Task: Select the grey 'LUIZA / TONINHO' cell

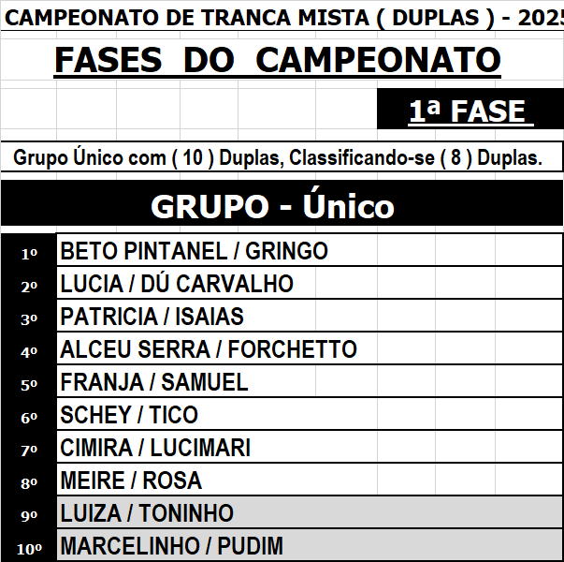Action: coord(148,513)
